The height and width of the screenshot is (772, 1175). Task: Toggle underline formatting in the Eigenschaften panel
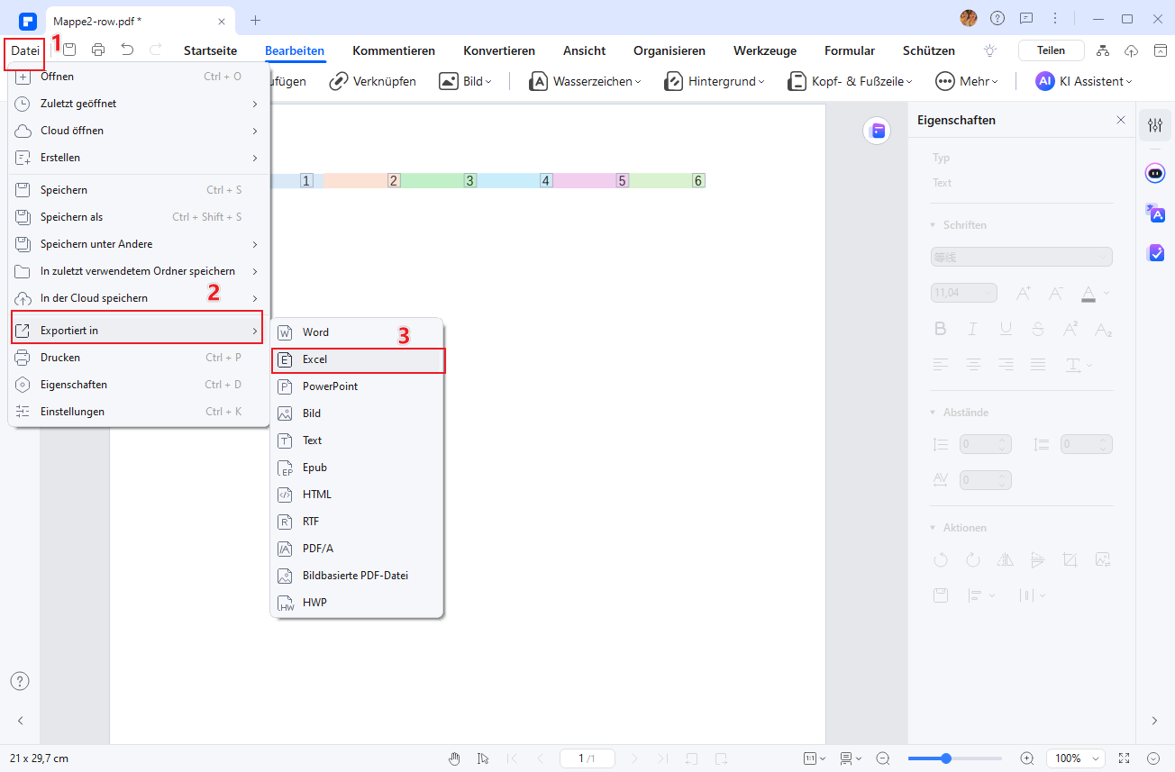pyautogui.click(x=1006, y=329)
